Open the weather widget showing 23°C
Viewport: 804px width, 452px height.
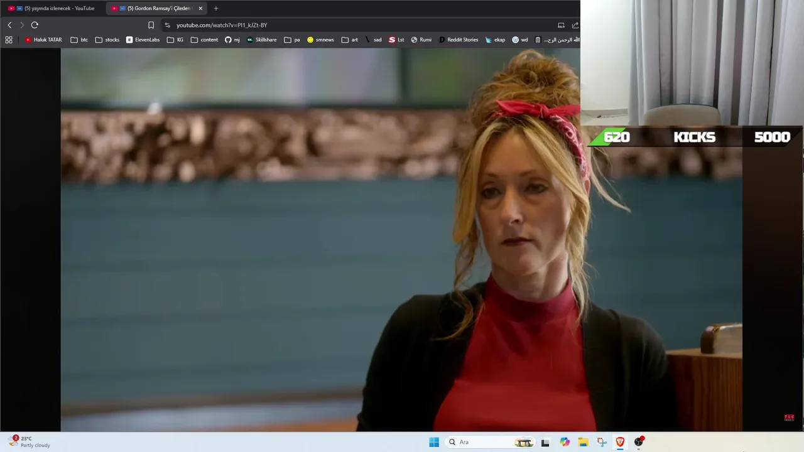pyautogui.click(x=30, y=442)
